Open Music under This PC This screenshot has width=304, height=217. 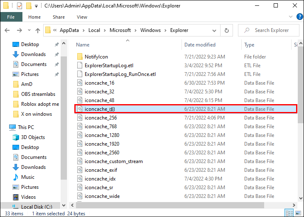click(x=27, y=177)
